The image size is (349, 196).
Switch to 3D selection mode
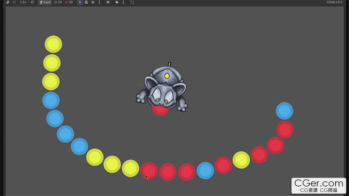[x=69, y=2]
